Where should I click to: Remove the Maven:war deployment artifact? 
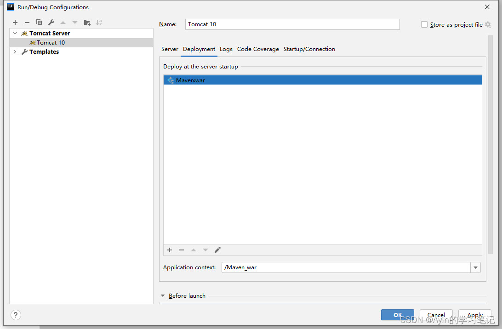(182, 250)
